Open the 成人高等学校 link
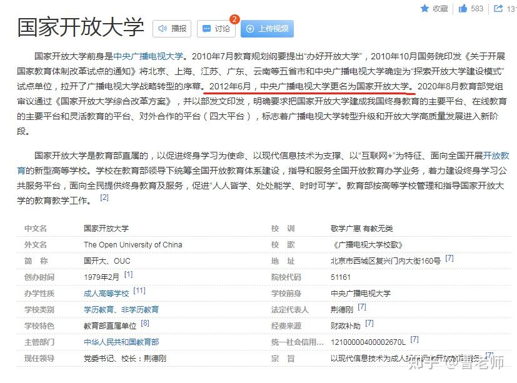 tap(106, 294)
